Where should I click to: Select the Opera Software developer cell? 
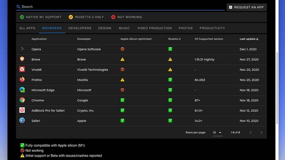(x=89, y=49)
